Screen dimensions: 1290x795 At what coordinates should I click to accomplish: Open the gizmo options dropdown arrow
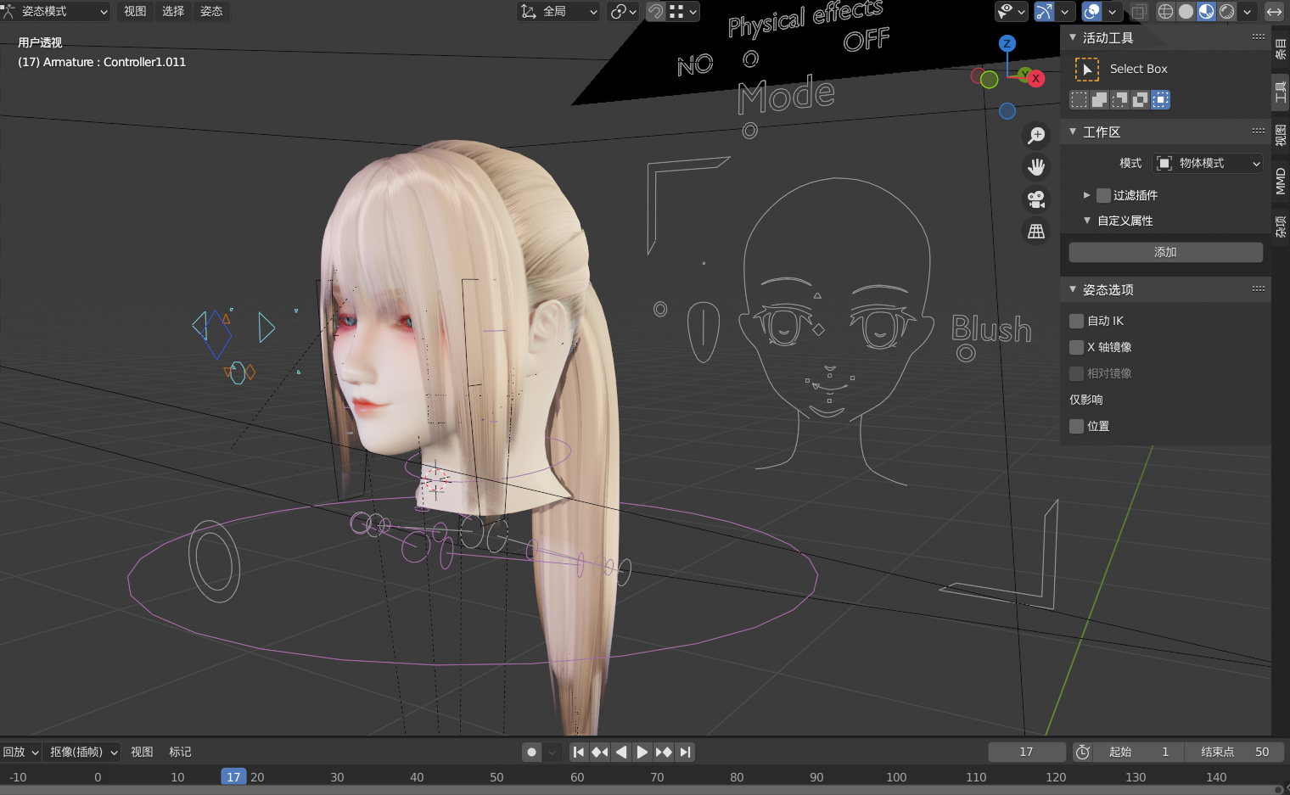tap(1065, 11)
